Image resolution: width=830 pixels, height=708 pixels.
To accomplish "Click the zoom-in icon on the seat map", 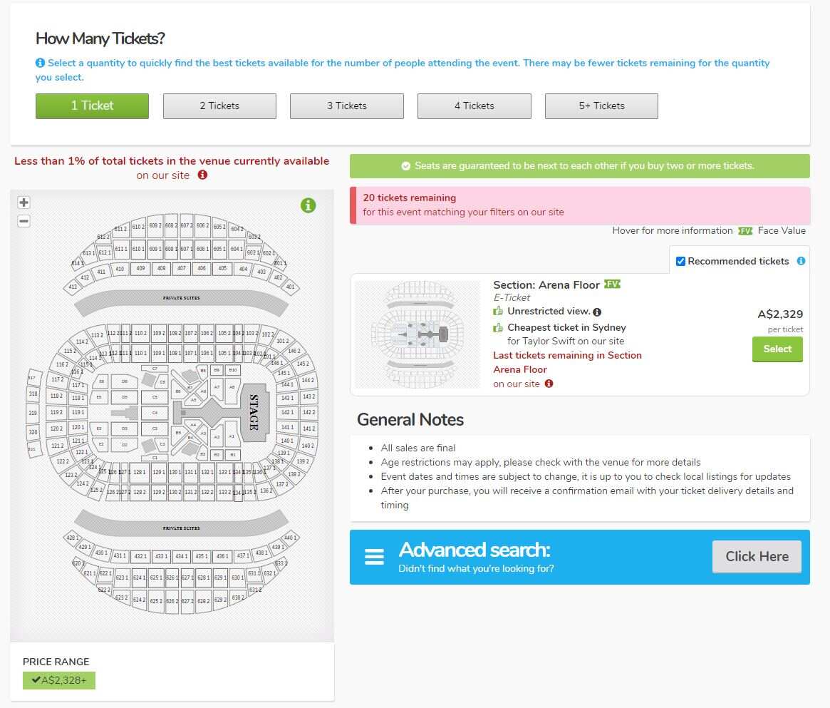I will tap(24, 202).
